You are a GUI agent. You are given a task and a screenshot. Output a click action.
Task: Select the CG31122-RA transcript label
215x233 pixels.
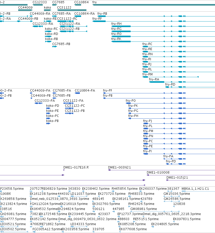click(70, 24)
